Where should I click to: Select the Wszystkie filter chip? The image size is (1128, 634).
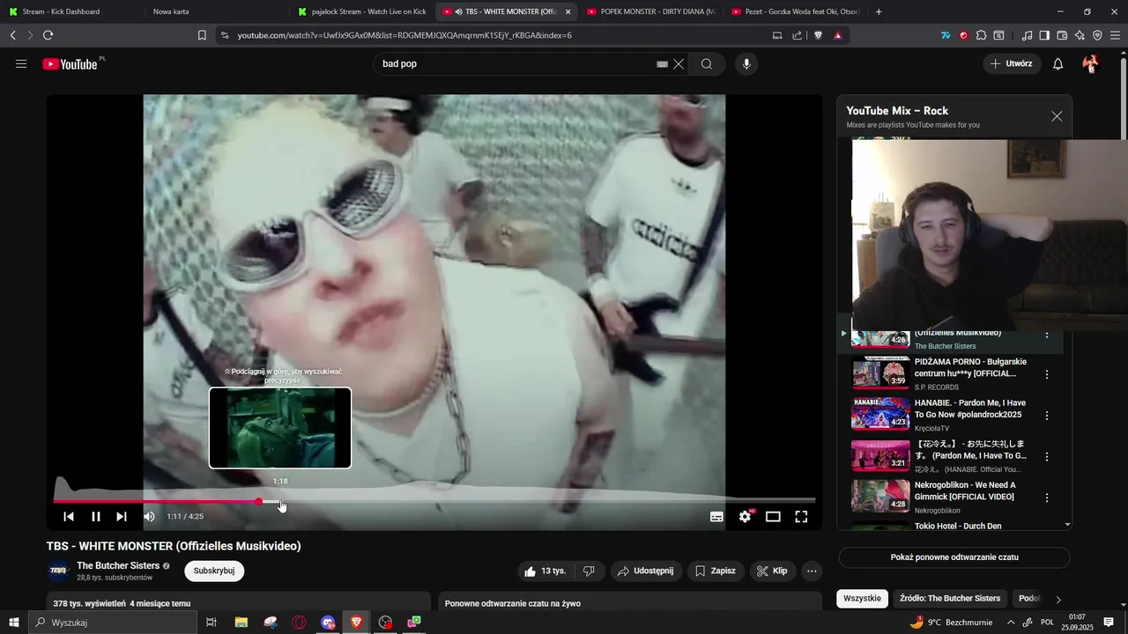[x=862, y=599]
